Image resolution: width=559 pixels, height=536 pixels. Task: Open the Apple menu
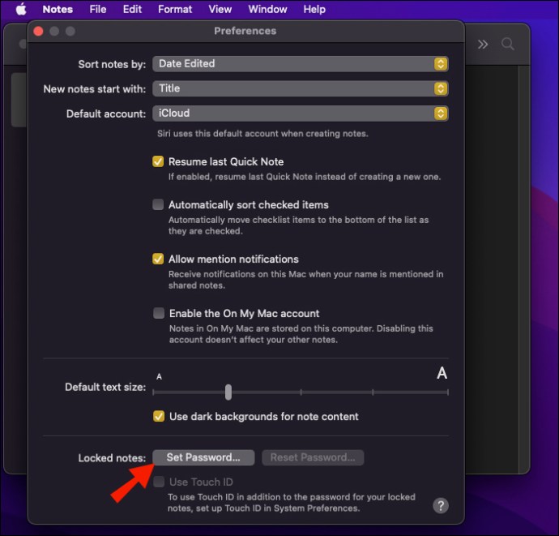pyautogui.click(x=21, y=9)
